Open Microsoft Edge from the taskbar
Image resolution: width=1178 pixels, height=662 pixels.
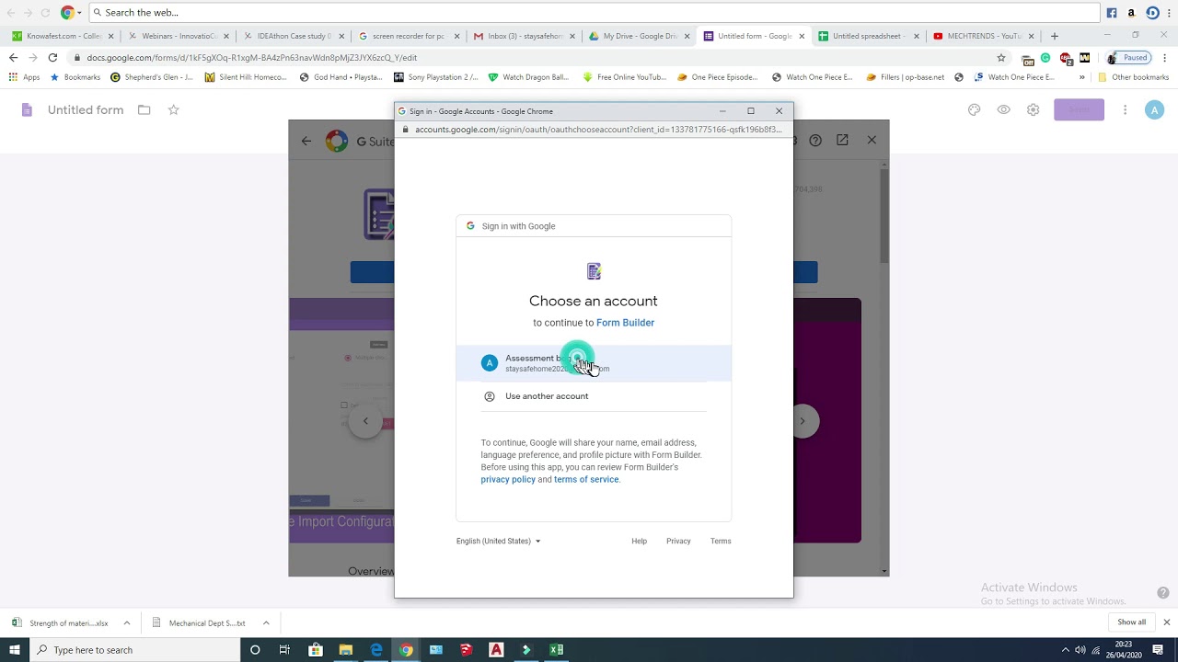tap(376, 650)
